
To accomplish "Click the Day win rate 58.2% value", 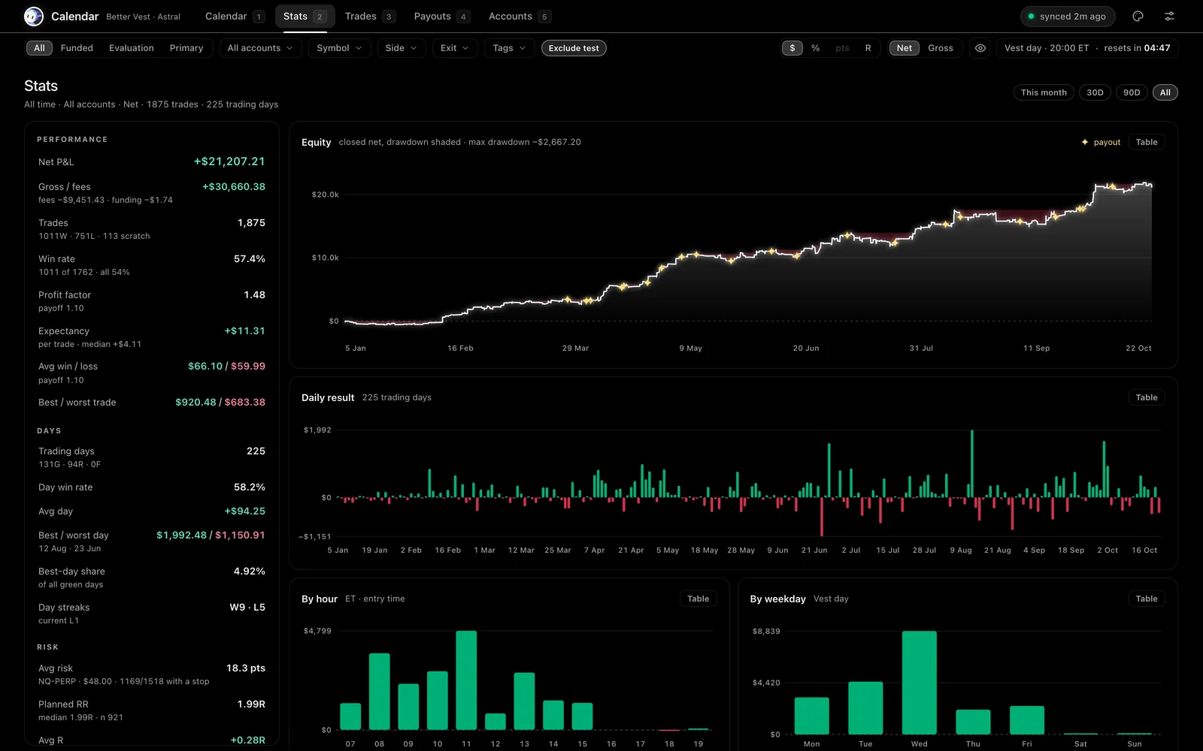I will click(250, 487).
